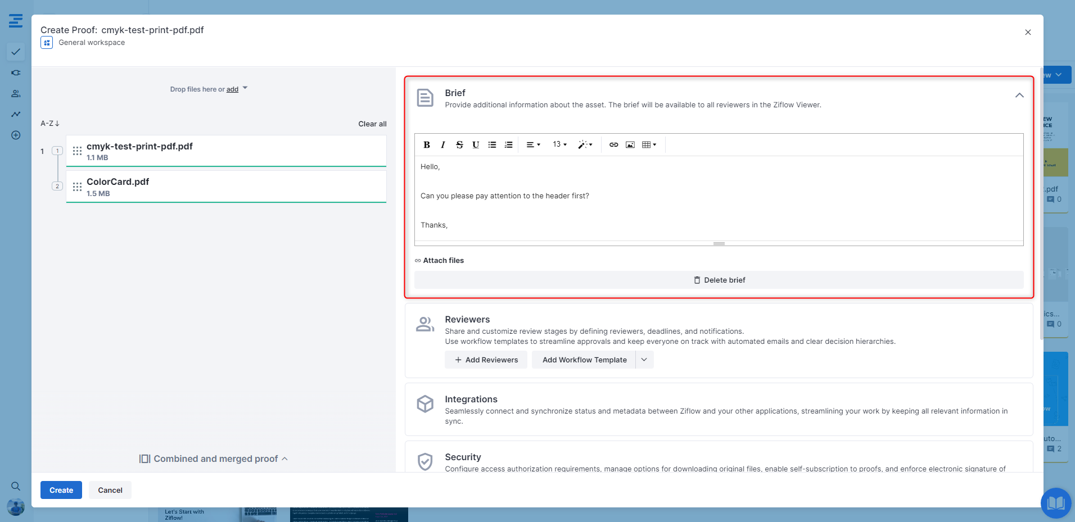Screen dimensions: 1075x522
Task: Click version badge 2 of ColorCard
Action: click(57, 186)
